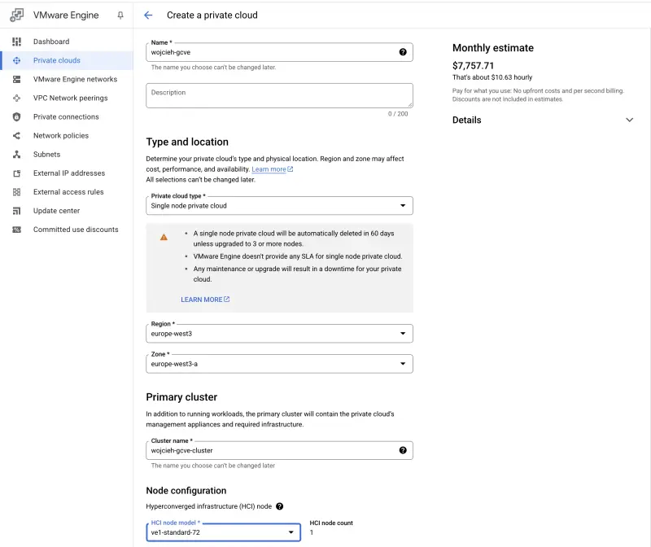Click the help icon in the Name field
The image size is (651, 547).
point(403,52)
